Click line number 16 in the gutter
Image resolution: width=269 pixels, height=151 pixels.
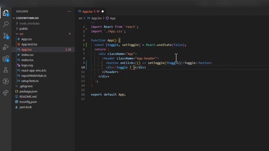point(83,94)
